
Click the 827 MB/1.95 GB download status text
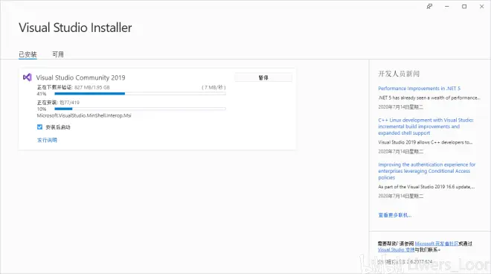pyautogui.click(x=92, y=87)
